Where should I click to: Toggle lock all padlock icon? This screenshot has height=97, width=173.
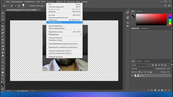tap(151, 72)
